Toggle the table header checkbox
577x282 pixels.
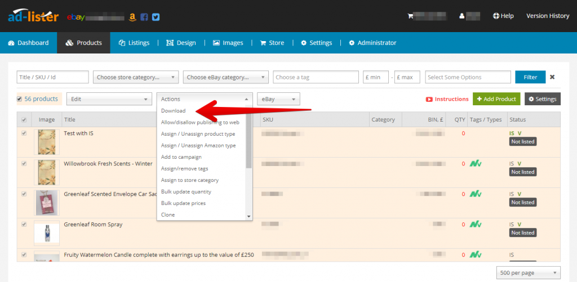click(24, 119)
